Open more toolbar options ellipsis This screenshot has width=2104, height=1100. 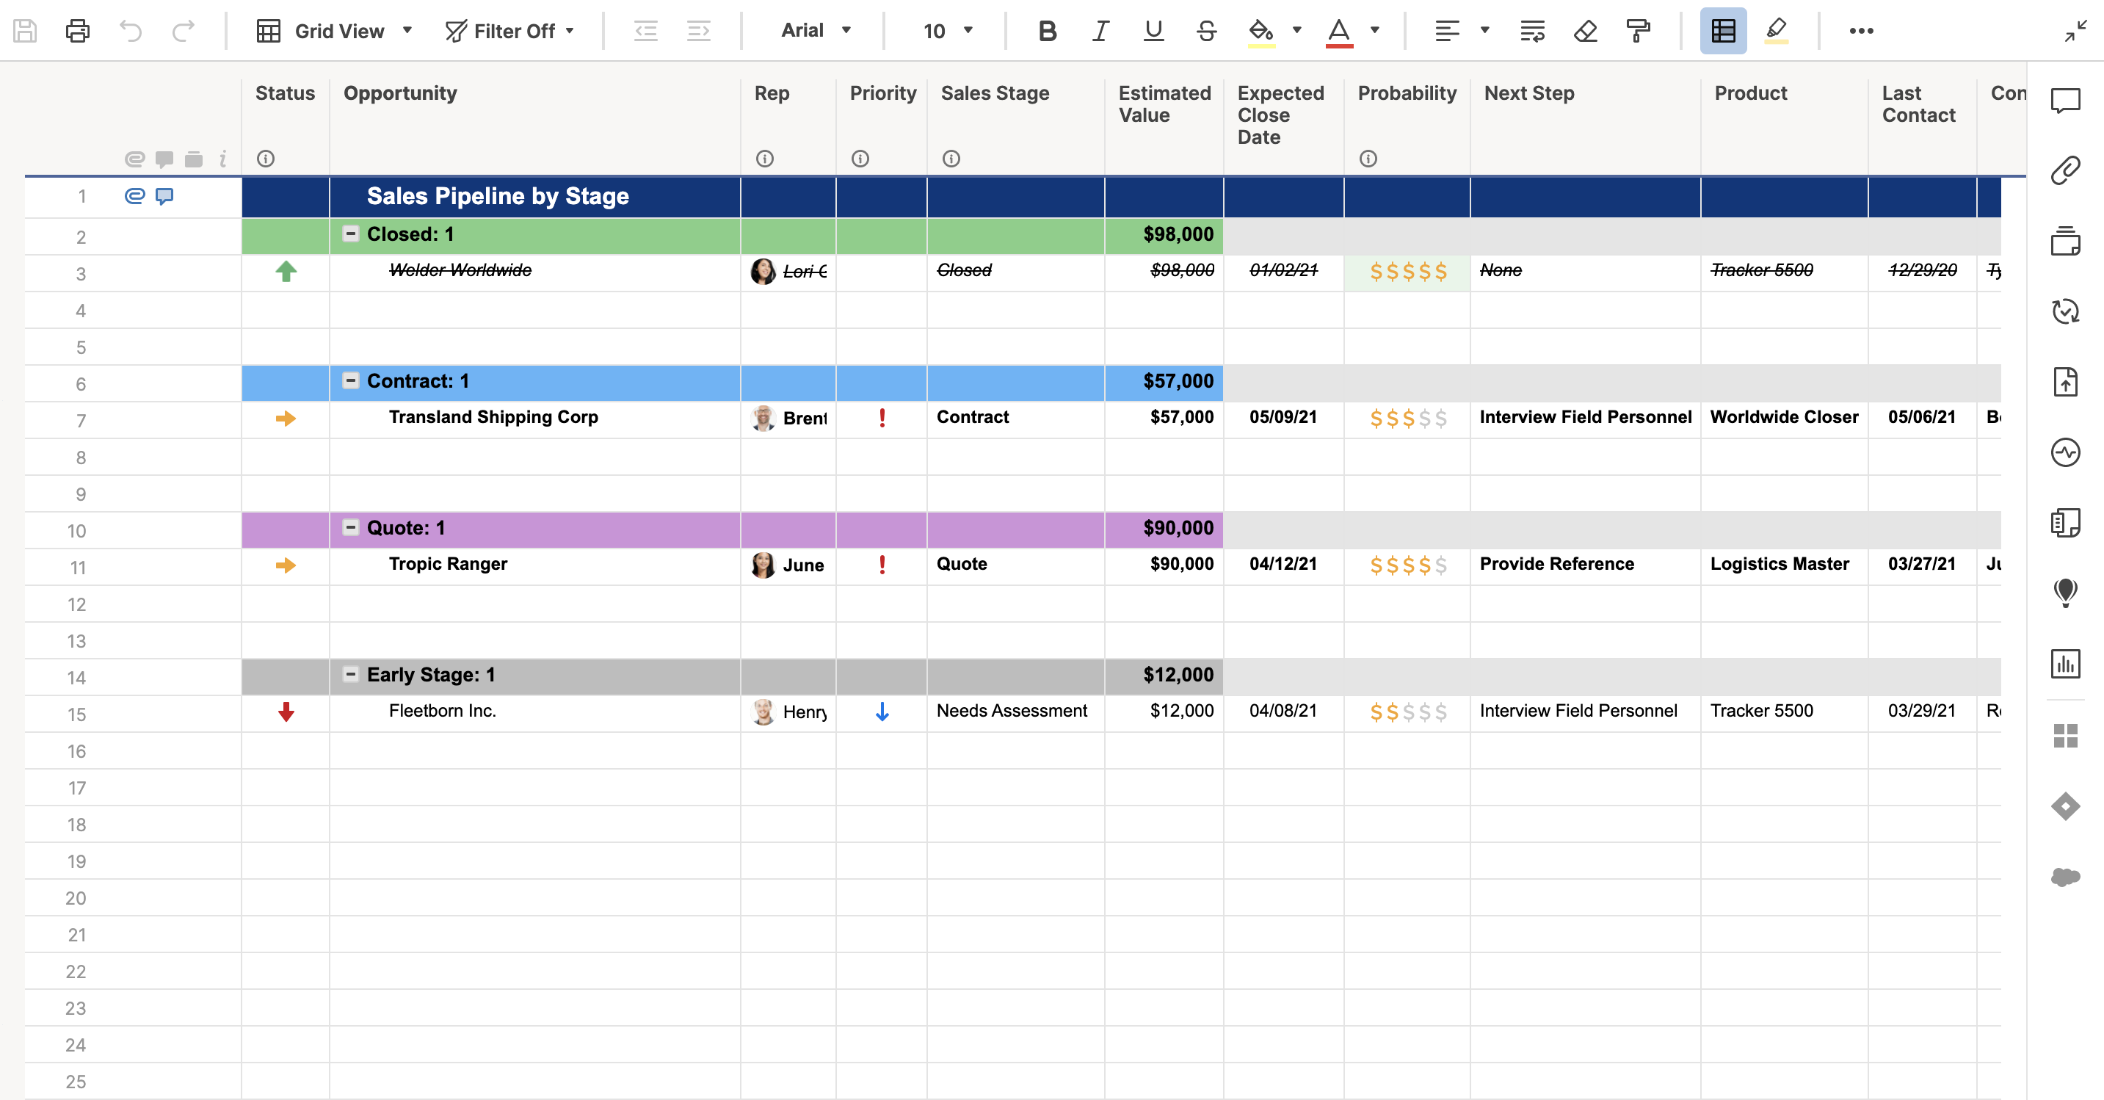tap(1860, 31)
